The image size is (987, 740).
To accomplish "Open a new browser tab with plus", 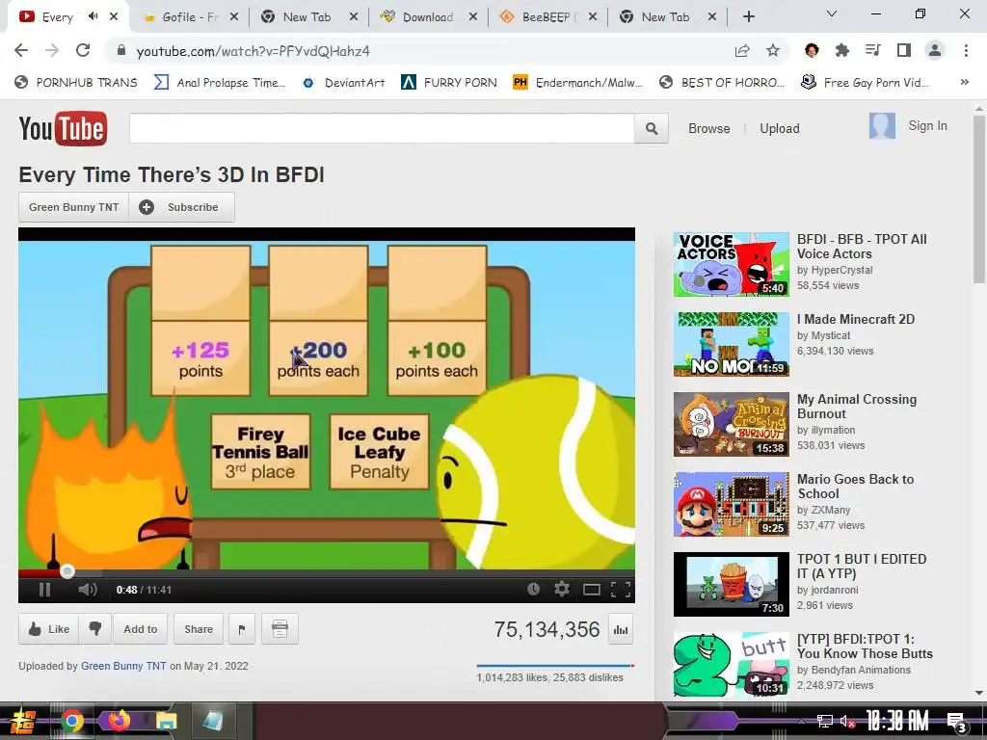I will (748, 17).
